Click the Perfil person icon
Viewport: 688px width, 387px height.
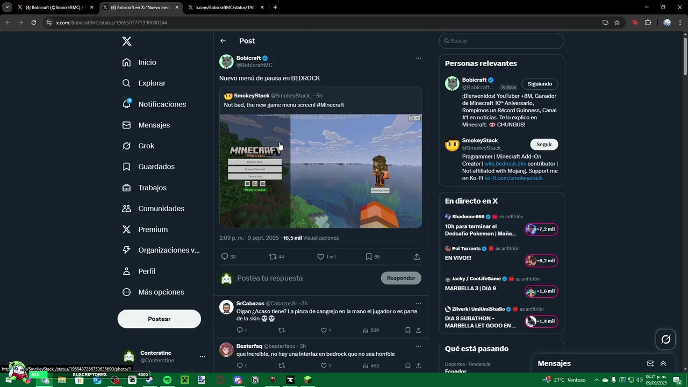[126, 271]
